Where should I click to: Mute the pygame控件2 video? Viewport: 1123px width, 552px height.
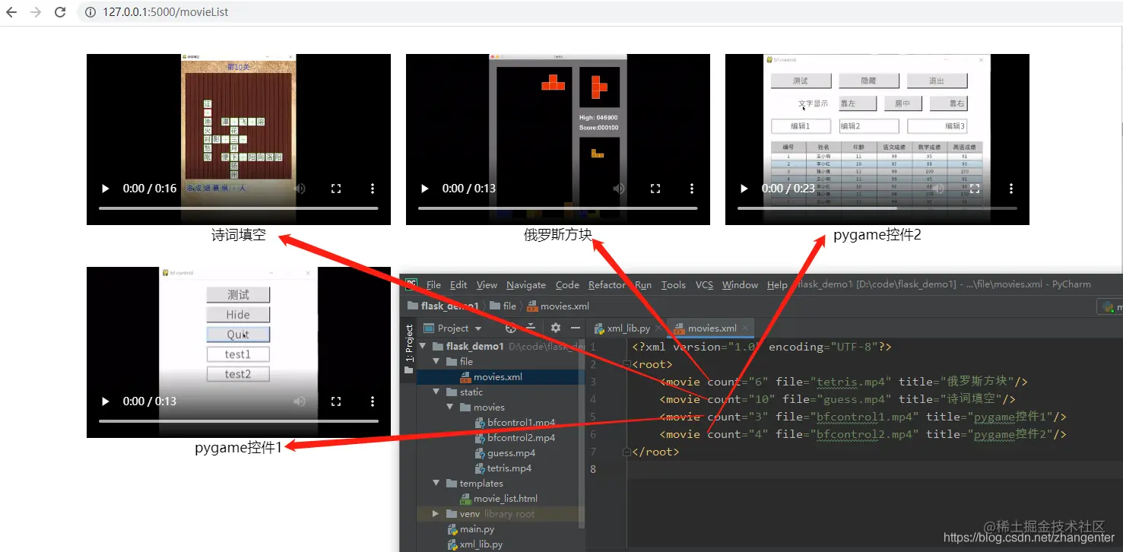point(938,189)
